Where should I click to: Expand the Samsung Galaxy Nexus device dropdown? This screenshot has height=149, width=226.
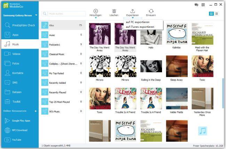coord(36,15)
